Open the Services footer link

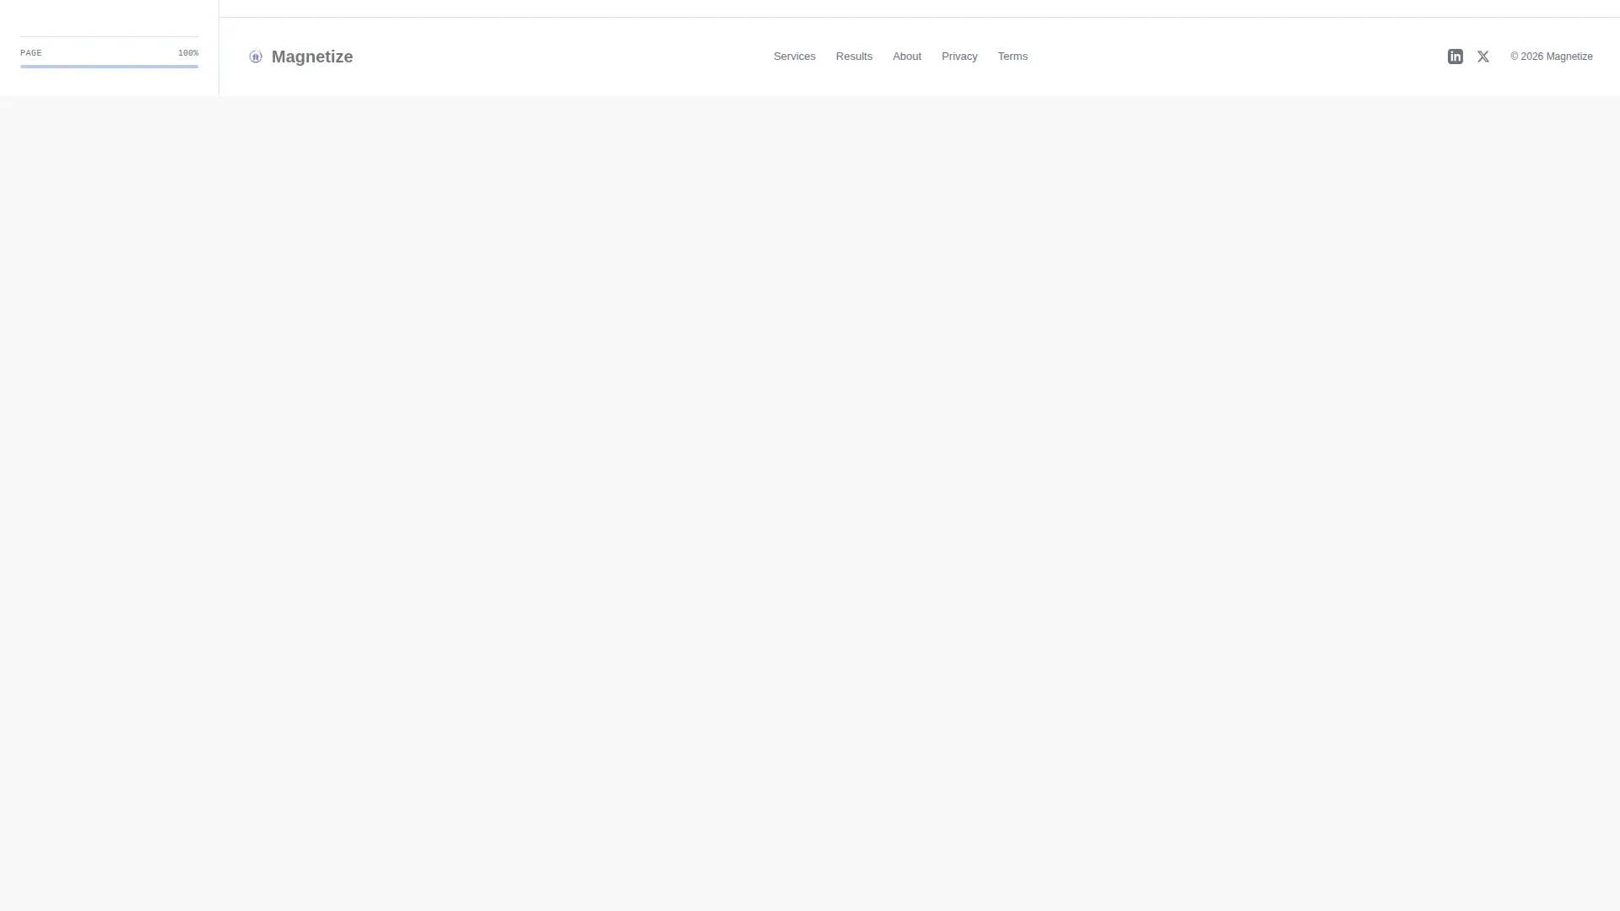(794, 57)
